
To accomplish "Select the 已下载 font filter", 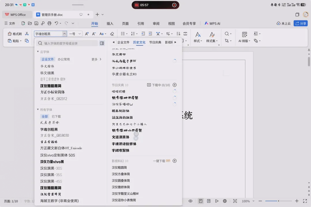I will pos(56,116).
